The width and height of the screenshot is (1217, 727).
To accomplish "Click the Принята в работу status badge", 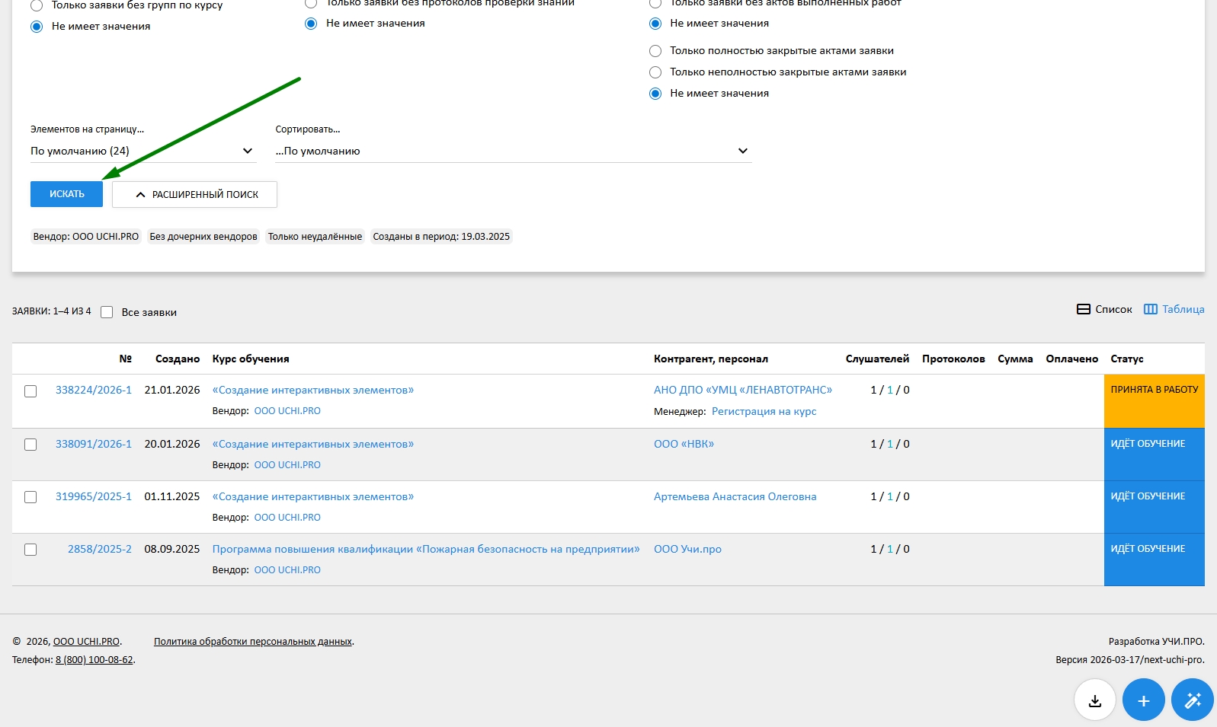I will click(1154, 390).
